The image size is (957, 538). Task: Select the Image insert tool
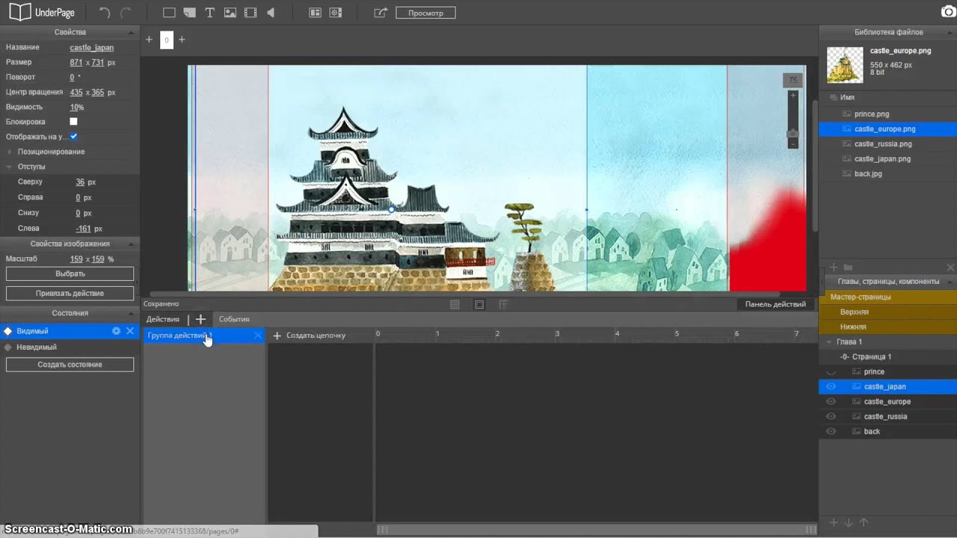(230, 13)
